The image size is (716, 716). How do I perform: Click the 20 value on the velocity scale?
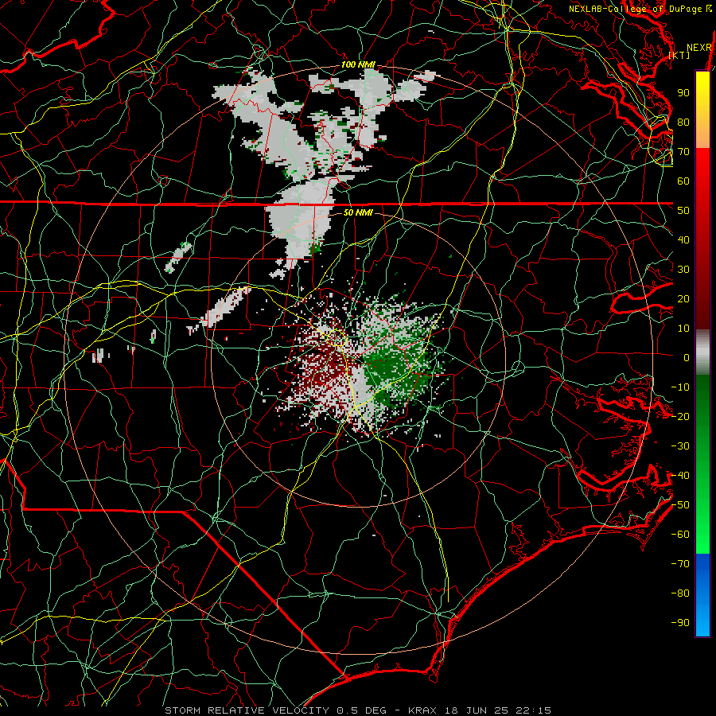click(x=683, y=299)
